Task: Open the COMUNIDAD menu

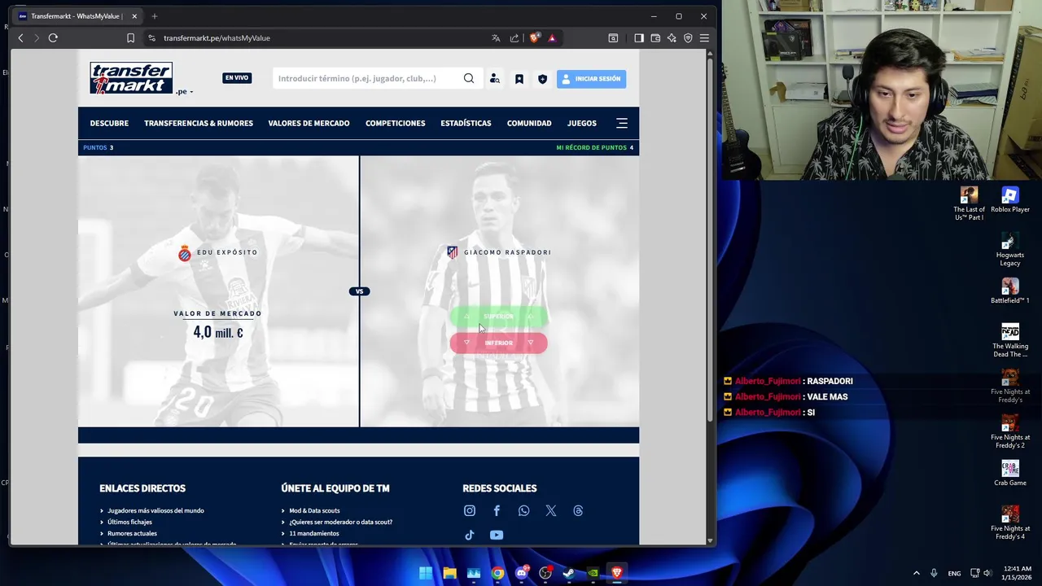Action: pyautogui.click(x=529, y=123)
